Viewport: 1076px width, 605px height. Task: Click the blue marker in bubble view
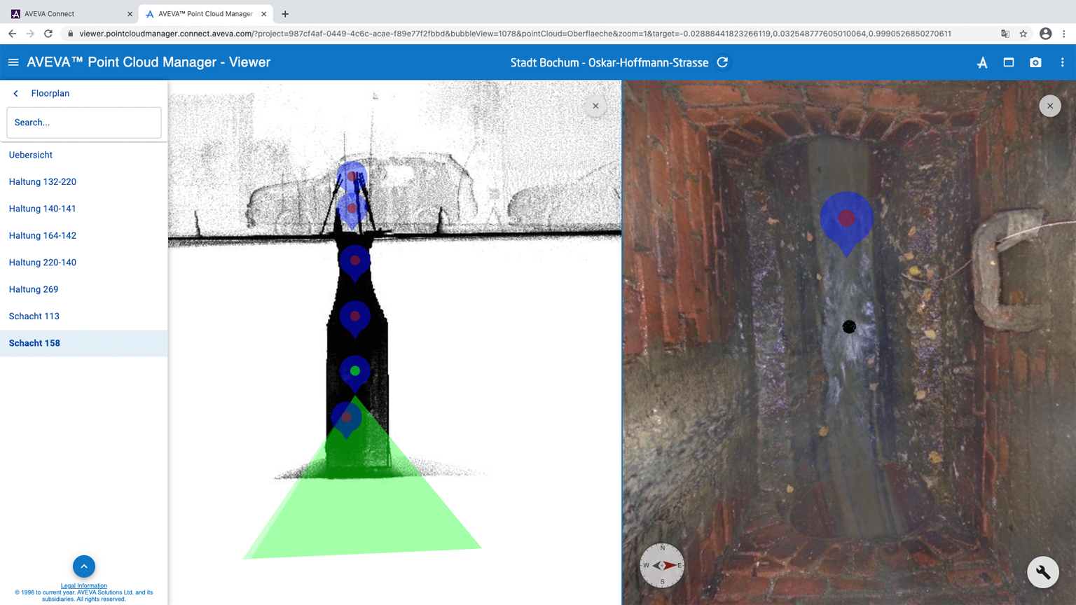point(846,218)
